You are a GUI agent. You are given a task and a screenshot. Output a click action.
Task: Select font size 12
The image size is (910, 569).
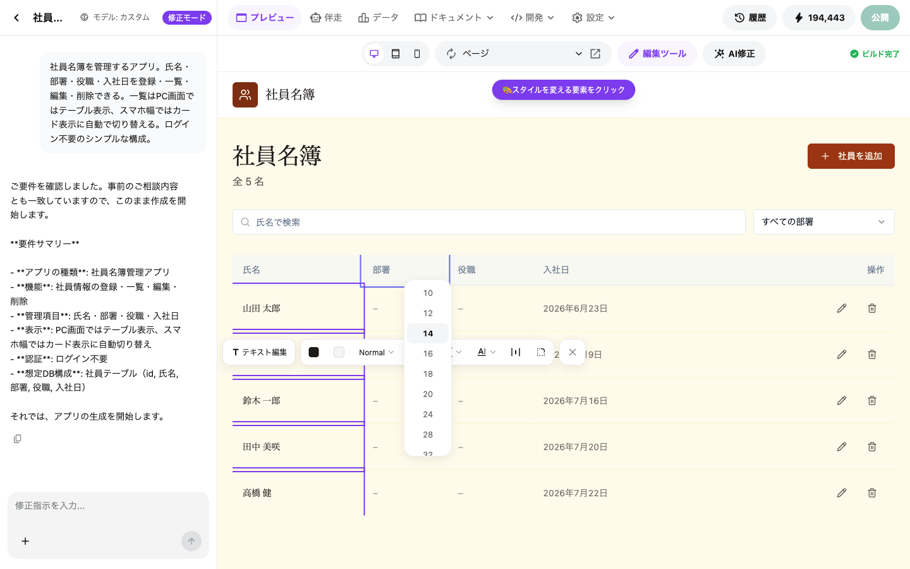coord(428,313)
